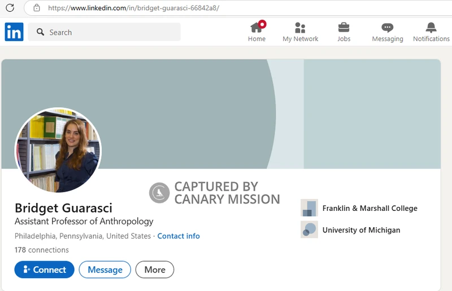Click the Connect button

(45, 270)
